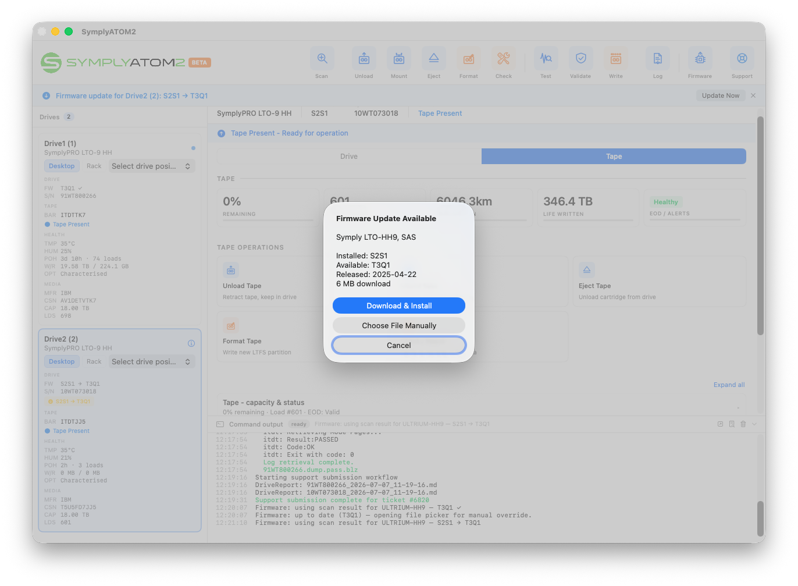Click the Healthy status badge
The height and width of the screenshot is (586, 798).
point(666,202)
